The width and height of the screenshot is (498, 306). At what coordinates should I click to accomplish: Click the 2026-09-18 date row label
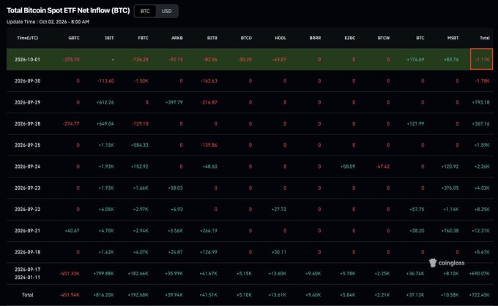[x=27, y=252]
